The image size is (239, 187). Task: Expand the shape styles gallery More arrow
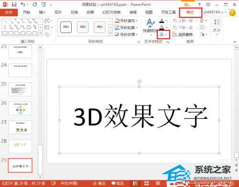(110, 34)
